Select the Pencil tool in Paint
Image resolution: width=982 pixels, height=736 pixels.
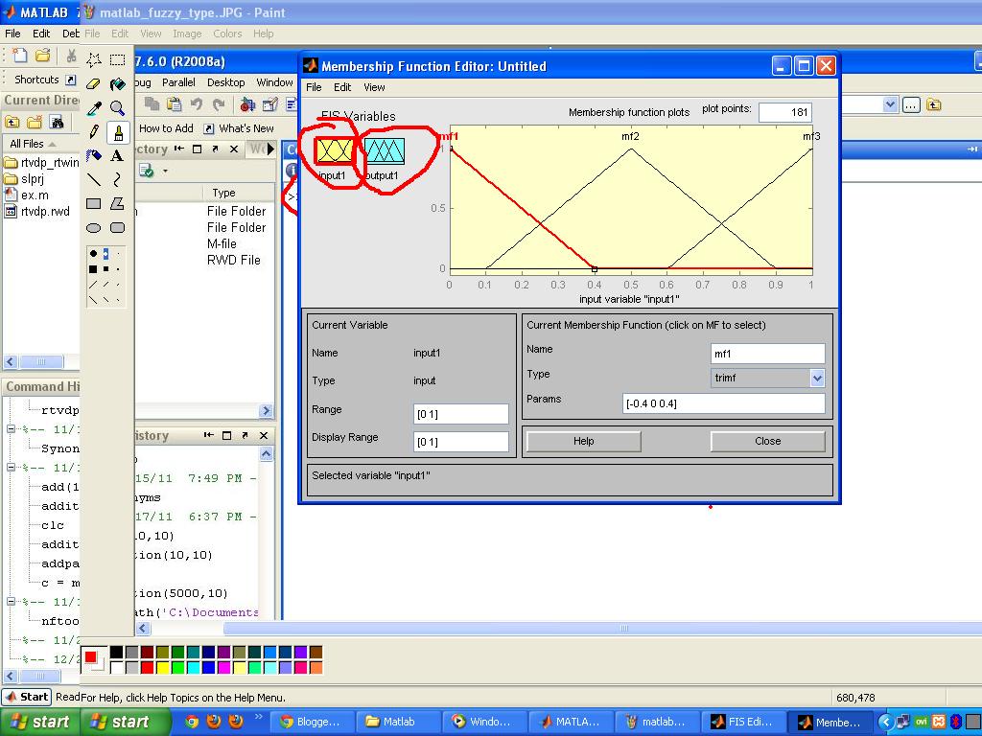[94, 131]
